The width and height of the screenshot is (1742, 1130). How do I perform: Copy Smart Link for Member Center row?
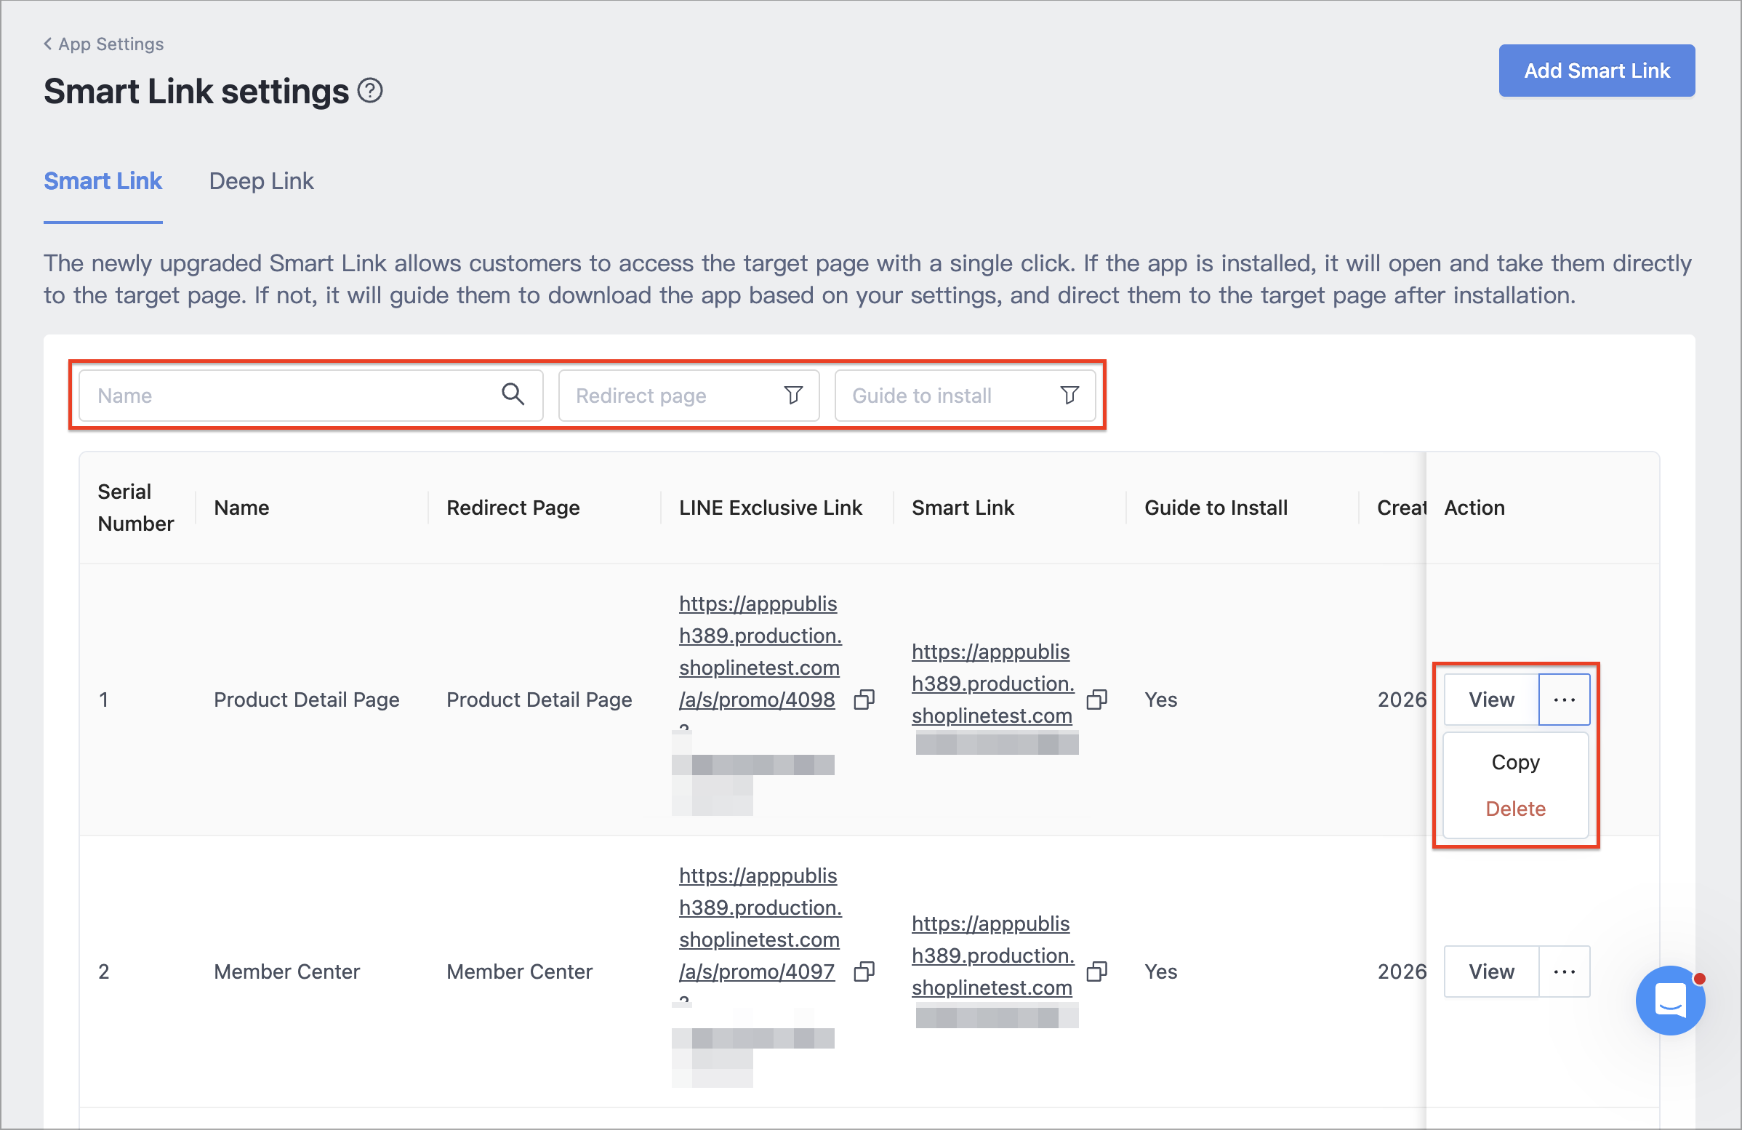pos(1096,971)
